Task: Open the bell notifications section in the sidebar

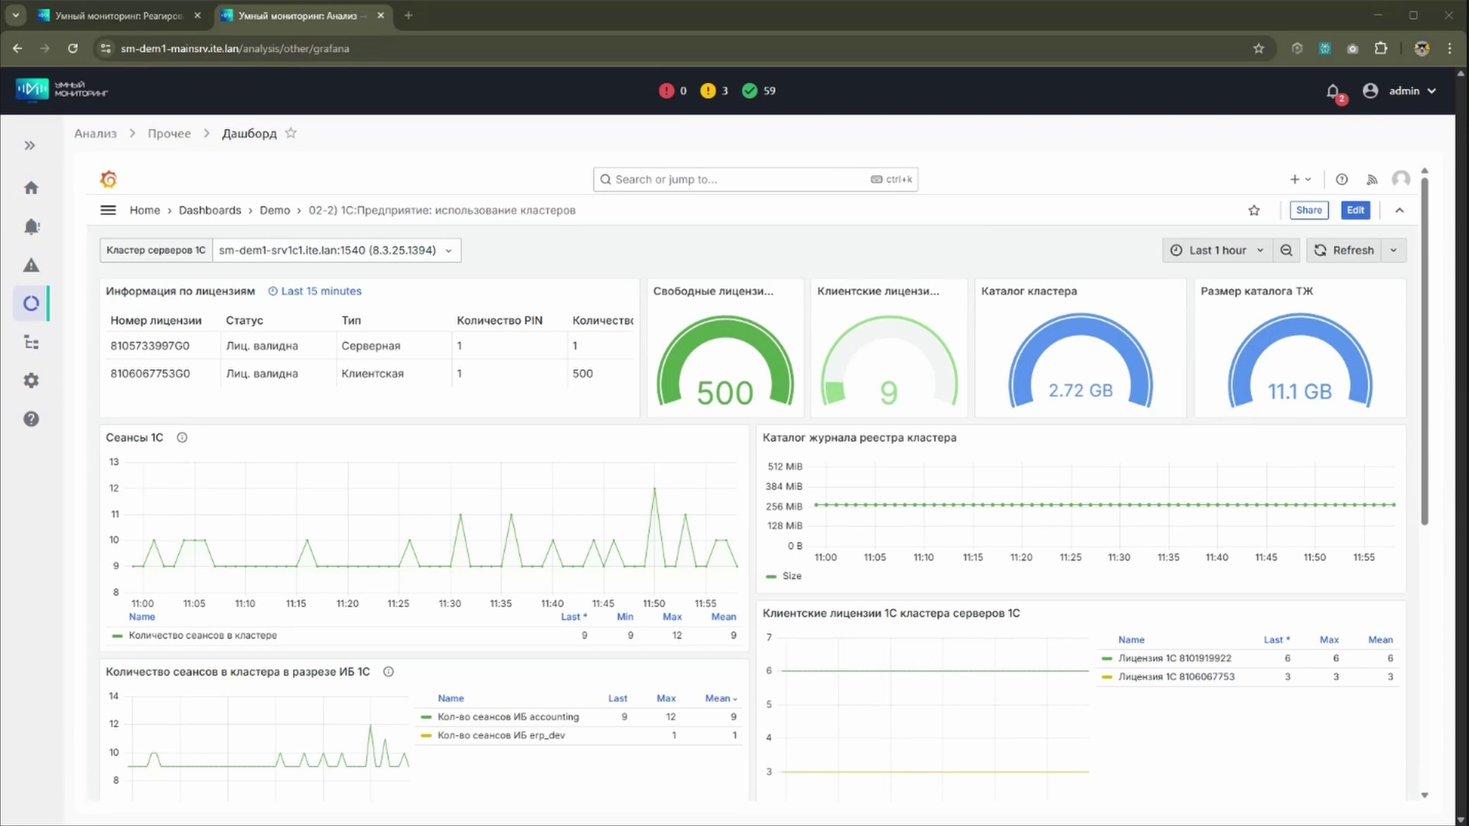Action: tap(31, 226)
